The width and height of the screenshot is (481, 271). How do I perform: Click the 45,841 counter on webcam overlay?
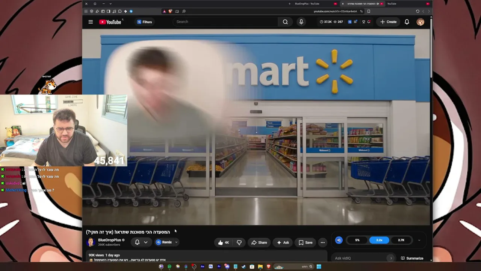tap(109, 161)
